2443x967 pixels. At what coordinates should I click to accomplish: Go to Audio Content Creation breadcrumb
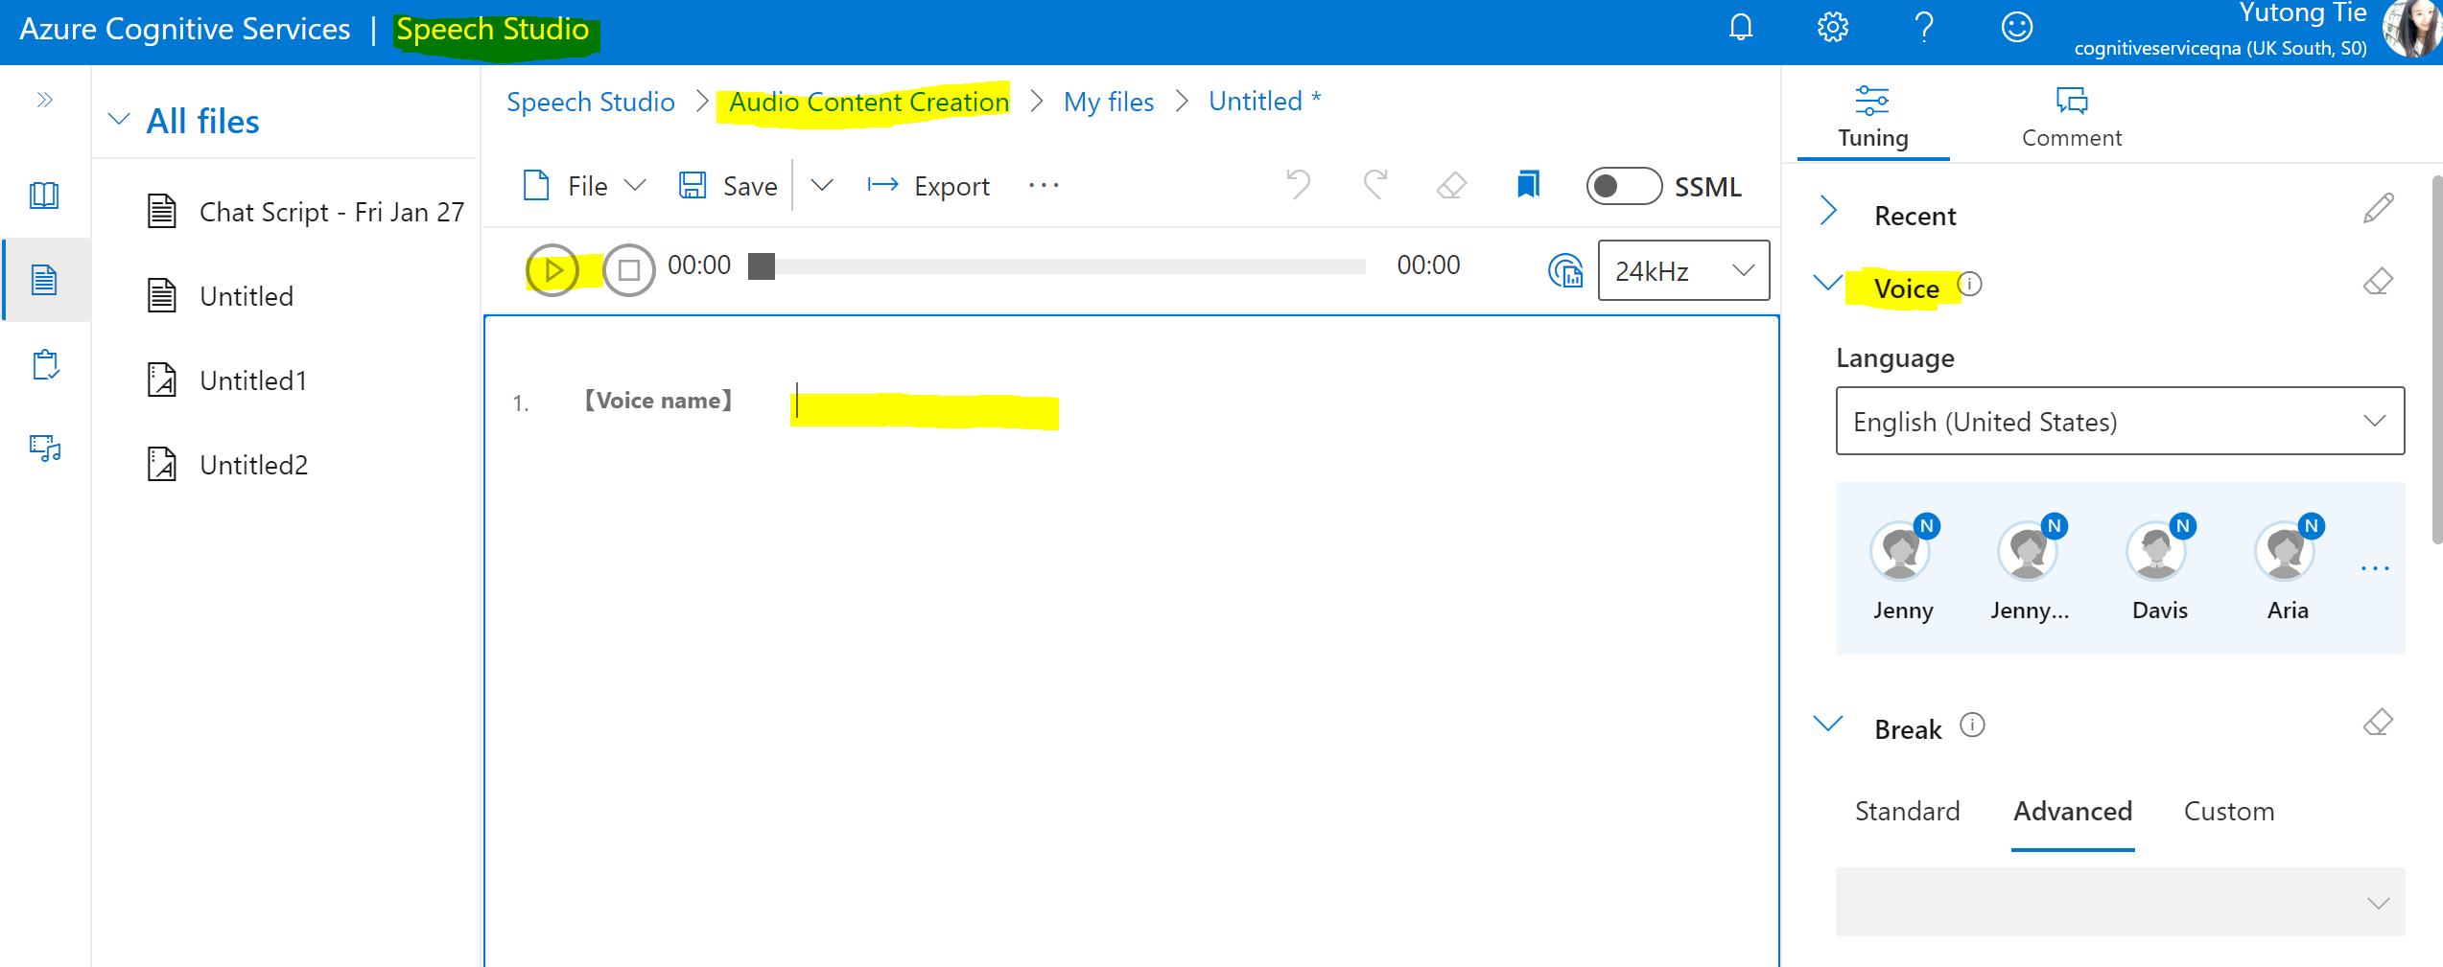tap(868, 102)
